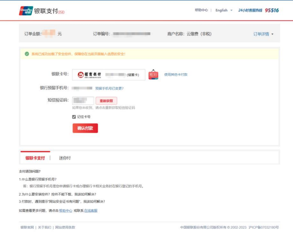The image size is (293, 234).
Task: Toggle the 记住卡号 checkbox
Action: click(x=74, y=117)
